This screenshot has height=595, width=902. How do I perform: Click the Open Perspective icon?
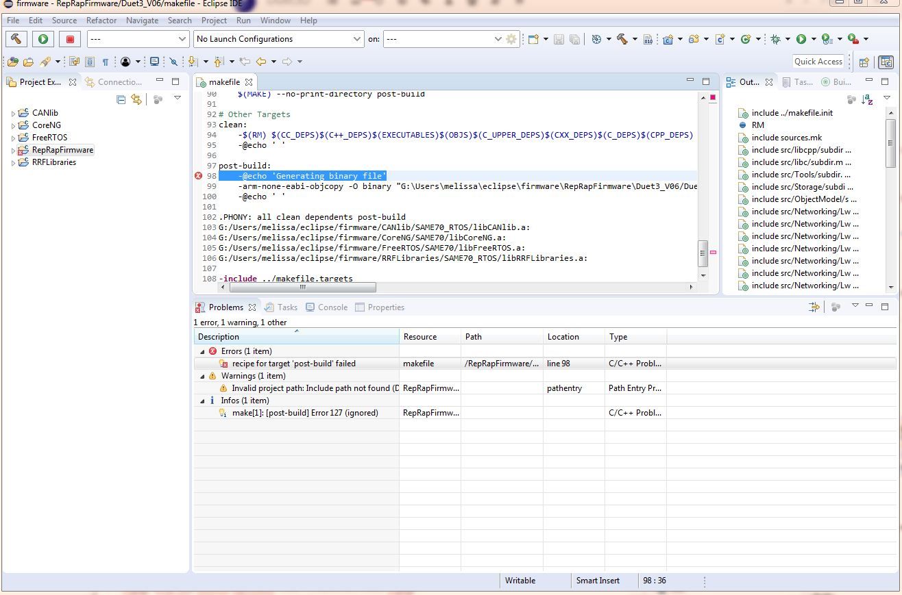pos(864,62)
